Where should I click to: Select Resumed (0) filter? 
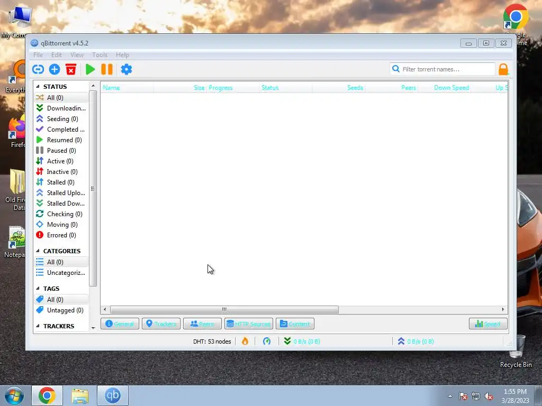61,140
